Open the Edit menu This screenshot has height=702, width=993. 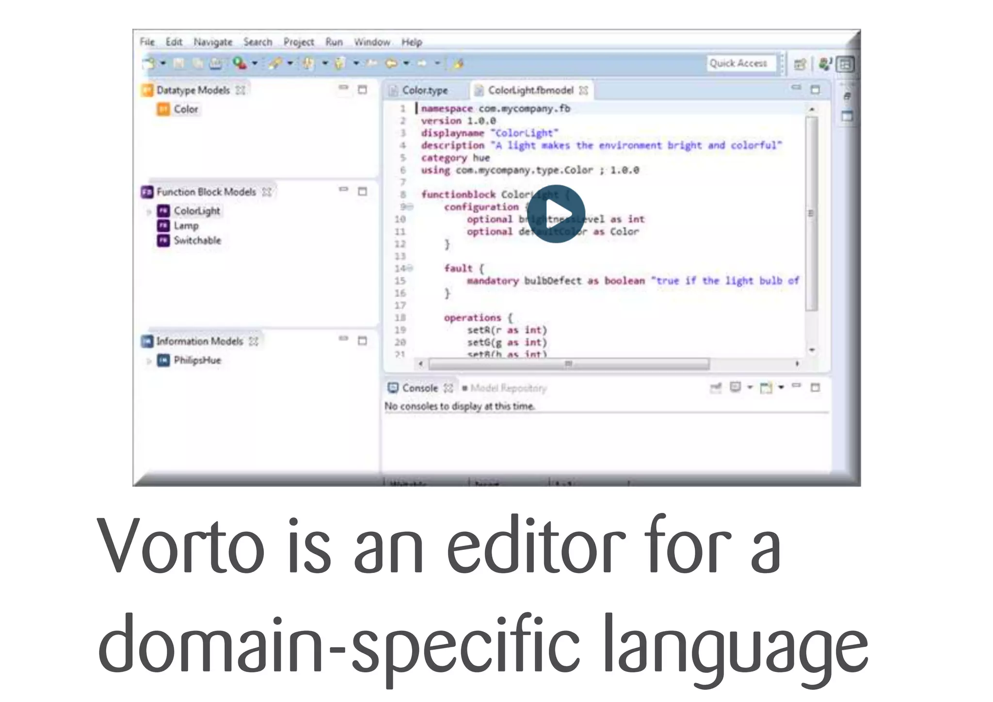click(174, 42)
